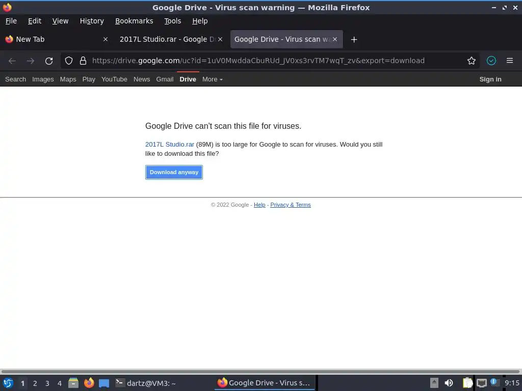Viewport: 522px width, 391px height.
Task: Focus Google Drive Firefox taskbar entry
Action: pyautogui.click(x=265, y=383)
